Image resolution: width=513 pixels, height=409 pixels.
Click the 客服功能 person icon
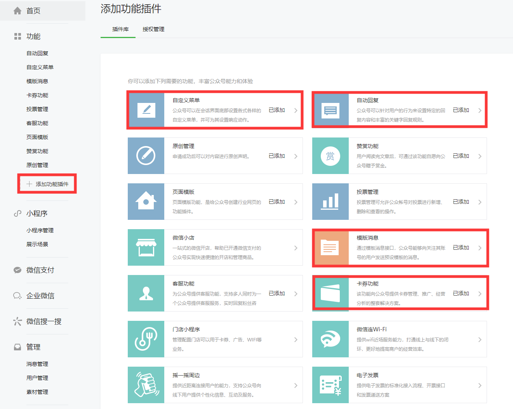coord(146,293)
